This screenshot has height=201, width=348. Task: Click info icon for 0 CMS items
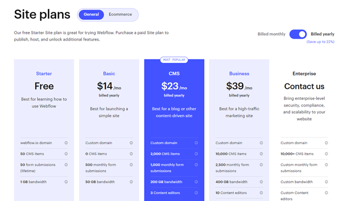coord(131,154)
